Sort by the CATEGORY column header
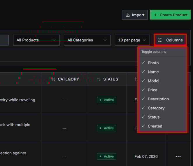Viewport: 193px width, 166px height. (65, 79)
